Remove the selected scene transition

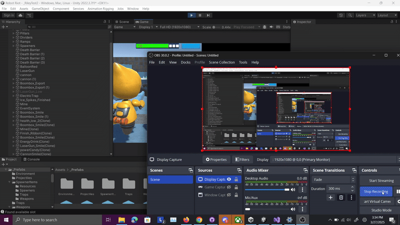point(341,197)
